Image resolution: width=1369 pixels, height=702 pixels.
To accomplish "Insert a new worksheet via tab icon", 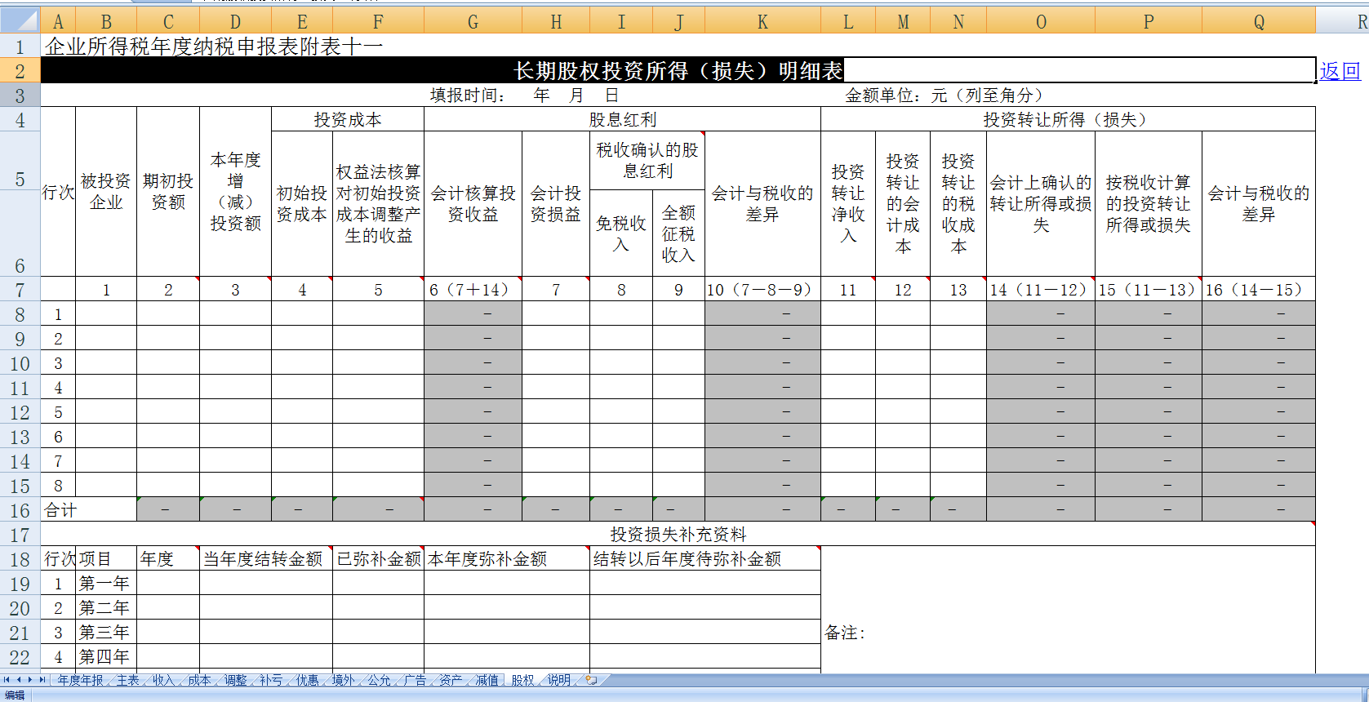I will pyautogui.click(x=591, y=680).
